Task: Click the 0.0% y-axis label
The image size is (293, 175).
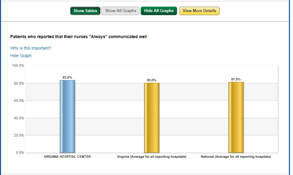Action: click(x=20, y=153)
